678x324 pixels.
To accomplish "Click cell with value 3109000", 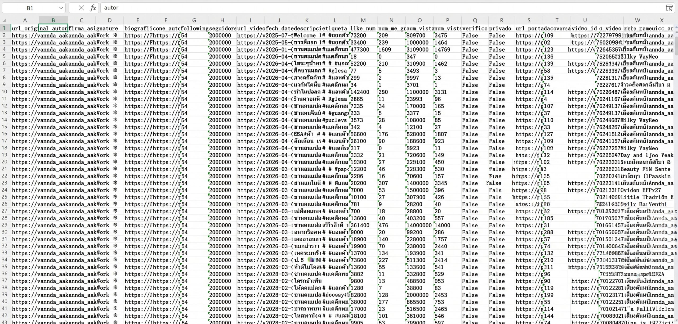I will [420, 49].
